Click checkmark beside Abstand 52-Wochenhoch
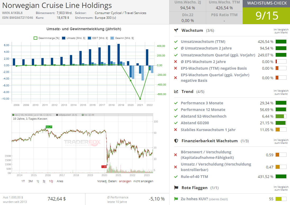Screen dimensions: 290x205 point(176,116)
